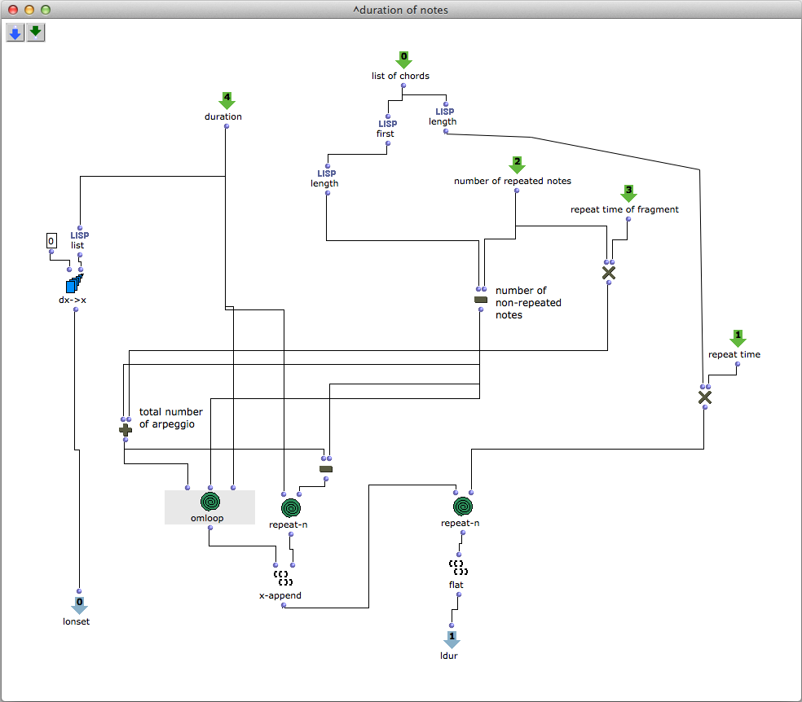Select the dx->x function box icon
Viewport: 802px width, 702px height.
pos(74,284)
